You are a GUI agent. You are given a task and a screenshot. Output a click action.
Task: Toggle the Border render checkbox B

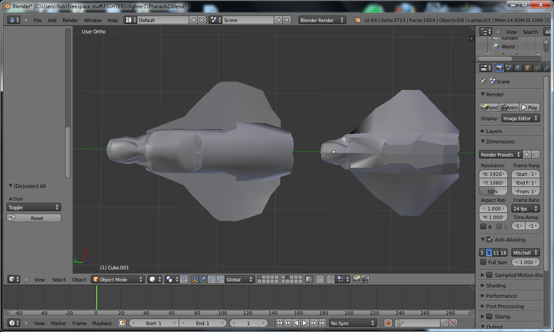click(x=483, y=227)
